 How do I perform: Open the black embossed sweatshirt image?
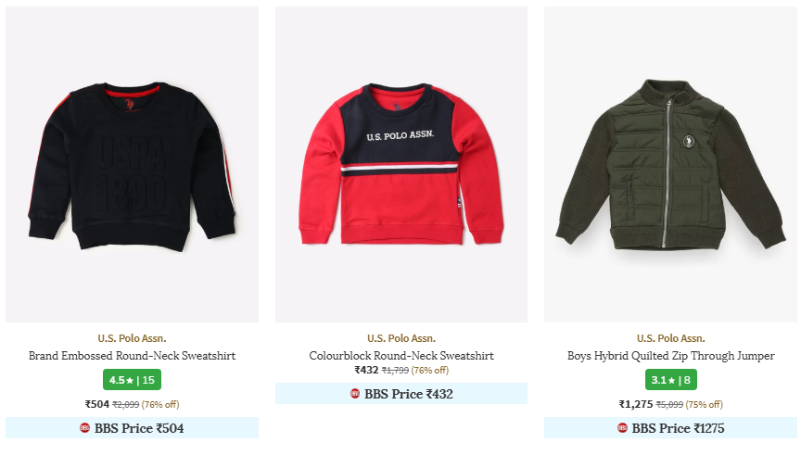[x=132, y=164]
